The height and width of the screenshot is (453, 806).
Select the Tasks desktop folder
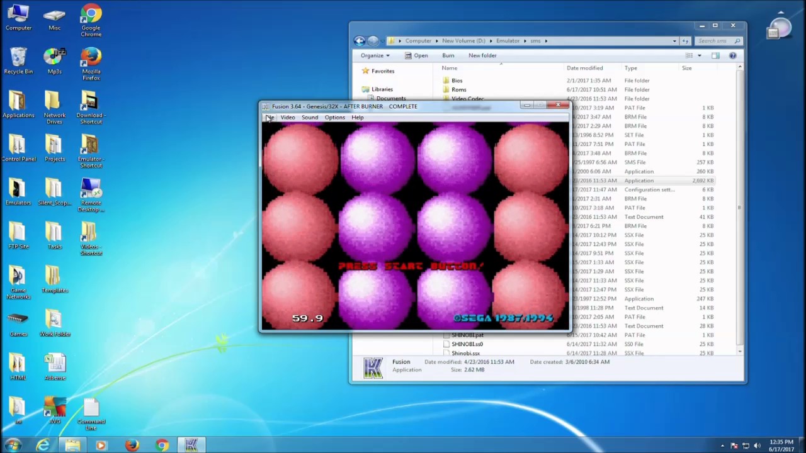pos(55,236)
